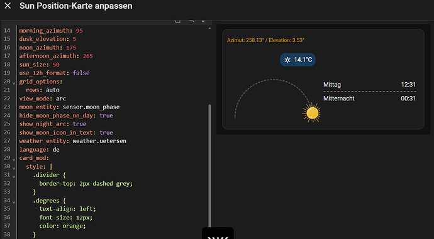Click the 'card_mod:' key
434x239 pixels.
tap(34, 158)
